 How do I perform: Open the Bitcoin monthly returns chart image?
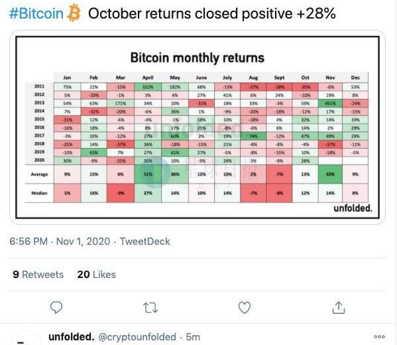click(x=198, y=127)
